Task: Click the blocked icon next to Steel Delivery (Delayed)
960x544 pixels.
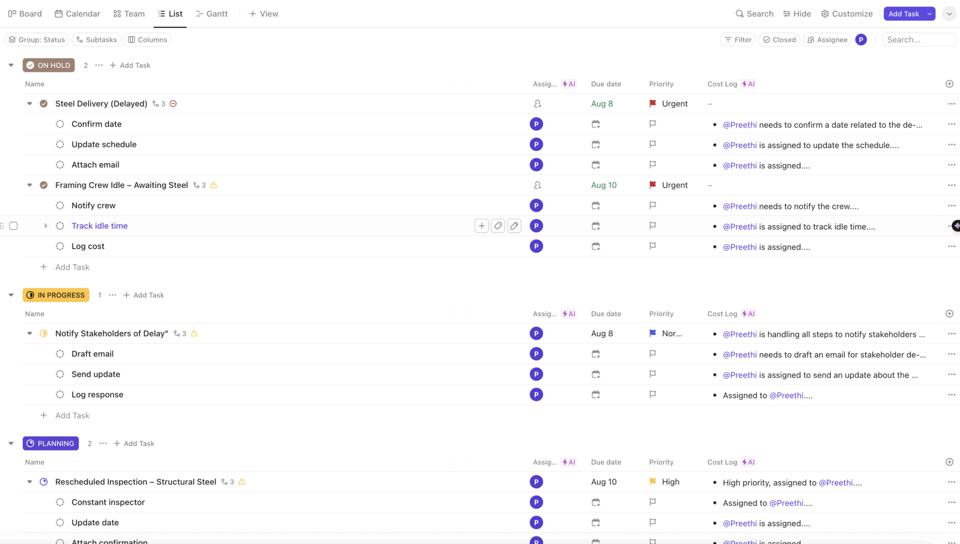Action: pos(173,103)
